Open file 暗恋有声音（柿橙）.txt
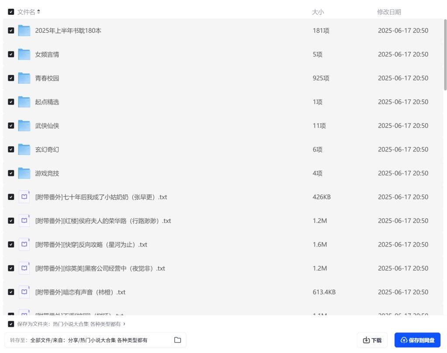This screenshot has height=353, width=447. 80,292
